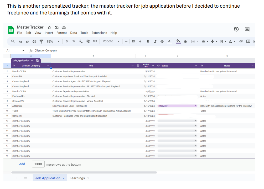264x189 pixels.
Task: Open the Edit menu
Action: (28, 33)
